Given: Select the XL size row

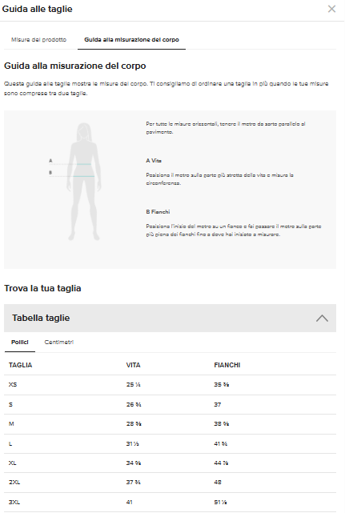Looking at the screenshot, I should coord(170,463).
